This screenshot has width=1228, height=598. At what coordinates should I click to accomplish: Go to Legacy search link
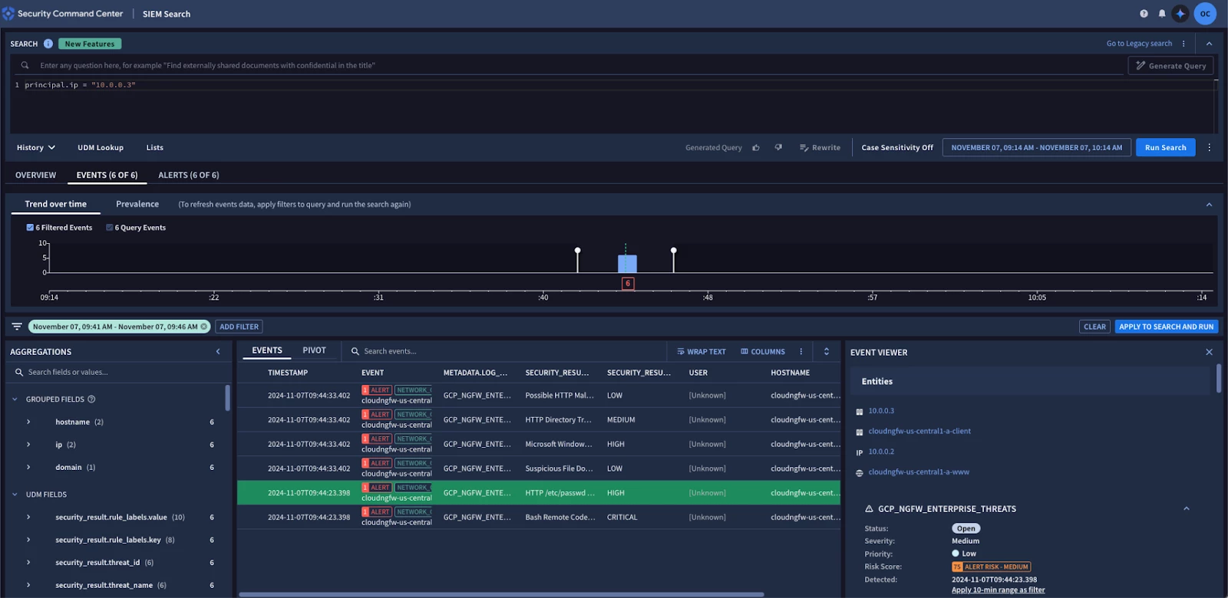[x=1139, y=44]
